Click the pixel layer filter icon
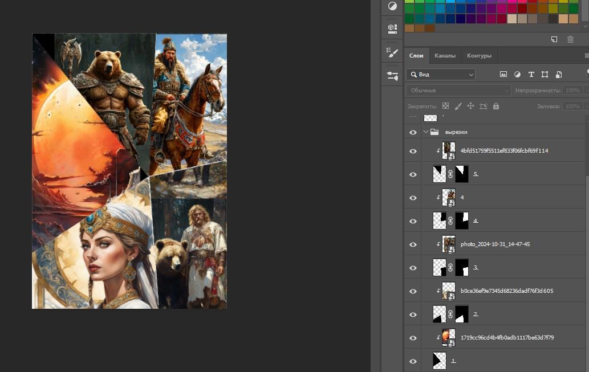589x372 pixels. (x=503, y=75)
